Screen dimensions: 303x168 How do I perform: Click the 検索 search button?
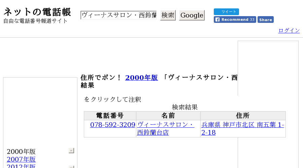coord(168,15)
